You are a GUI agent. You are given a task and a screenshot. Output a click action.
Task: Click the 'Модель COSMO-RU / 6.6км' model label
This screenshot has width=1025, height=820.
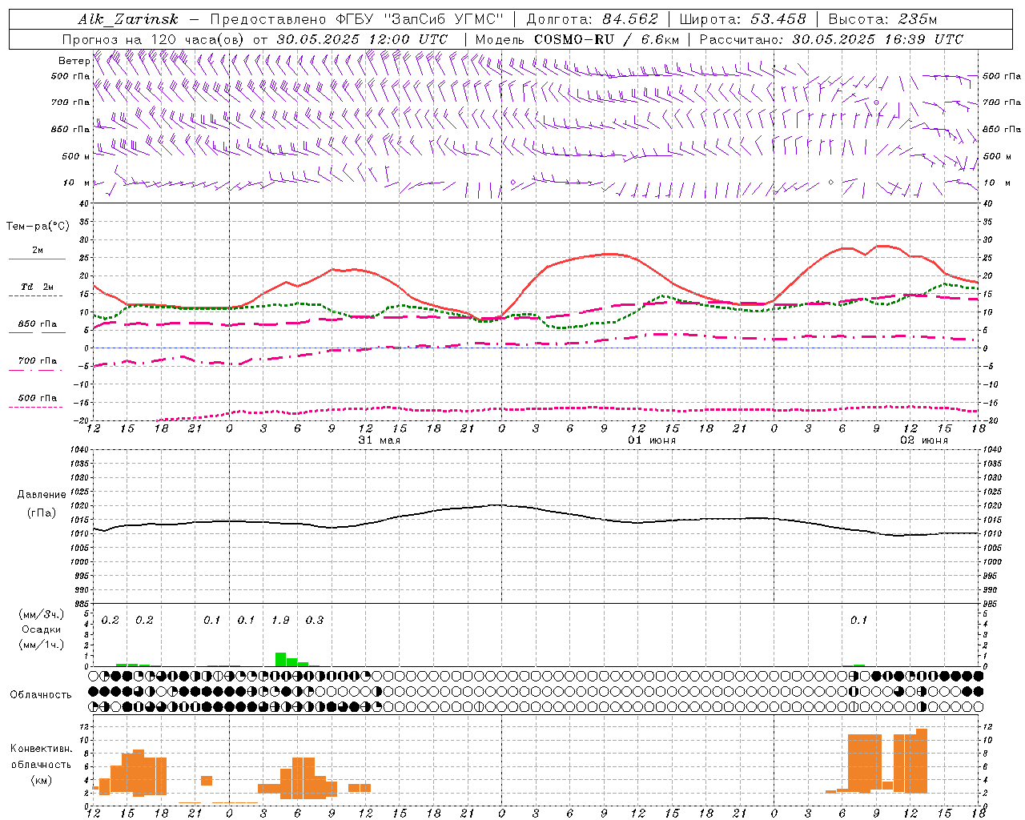coord(577,39)
